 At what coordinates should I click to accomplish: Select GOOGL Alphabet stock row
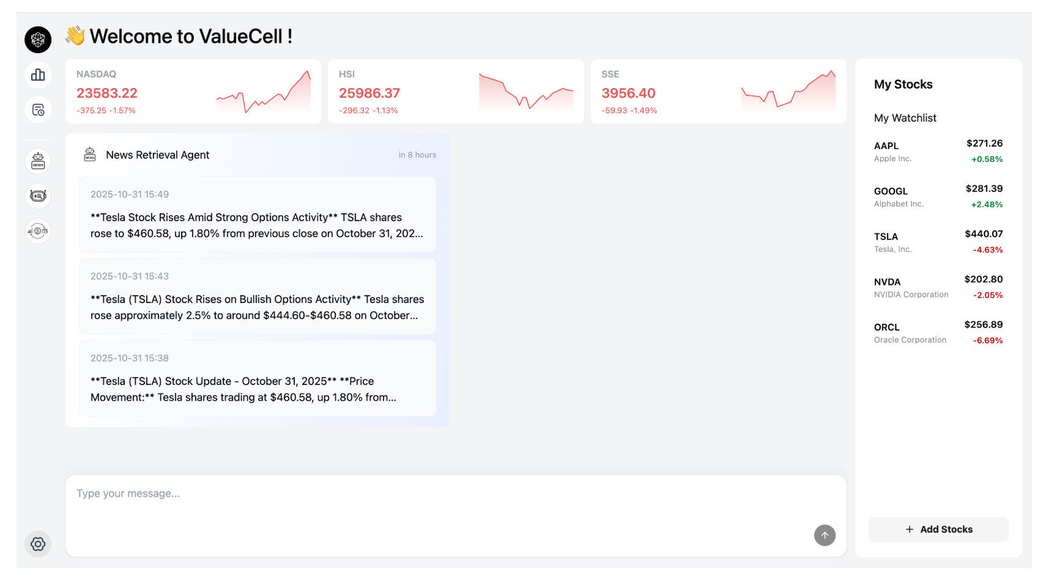tap(938, 197)
